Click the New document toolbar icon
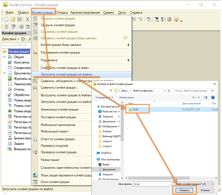Viewport: 222px width, 195px height. click(x=7, y=19)
